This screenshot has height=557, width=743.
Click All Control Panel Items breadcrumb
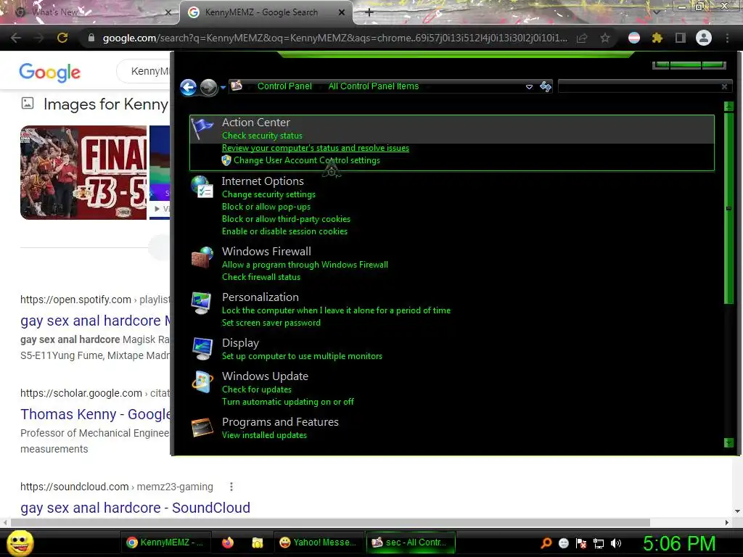pyautogui.click(x=374, y=86)
